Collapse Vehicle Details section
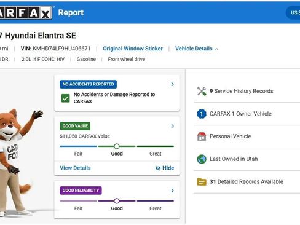Viewport: 300px width, 225px height. pos(197,49)
